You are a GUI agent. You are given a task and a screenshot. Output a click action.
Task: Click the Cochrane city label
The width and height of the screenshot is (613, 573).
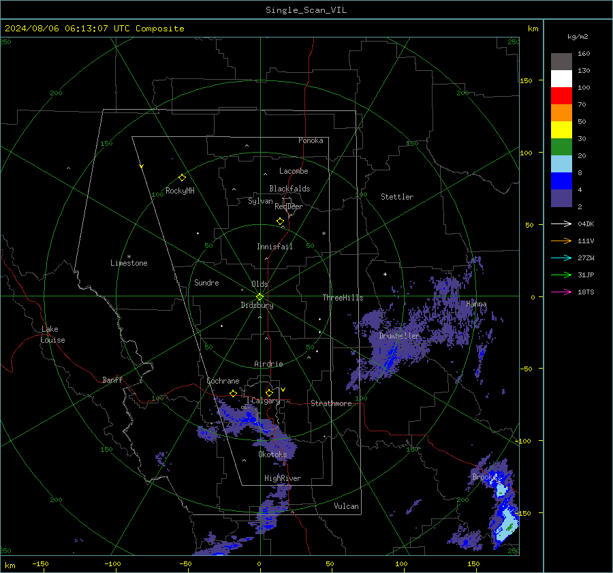[x=223, y=381]
